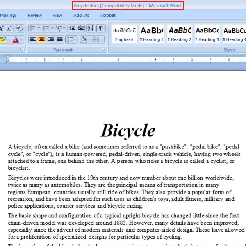Open numbering list dropdown arrow
Screen dimensions: 246x246
[52, 28]
